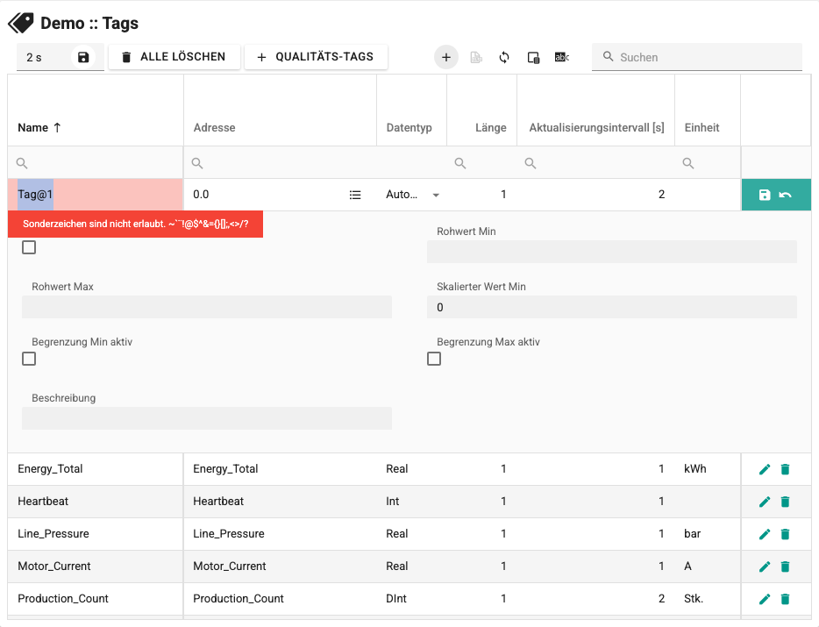The image size is (819, 627).
Task: Open the address browser list icon
Action: point(355,195)
